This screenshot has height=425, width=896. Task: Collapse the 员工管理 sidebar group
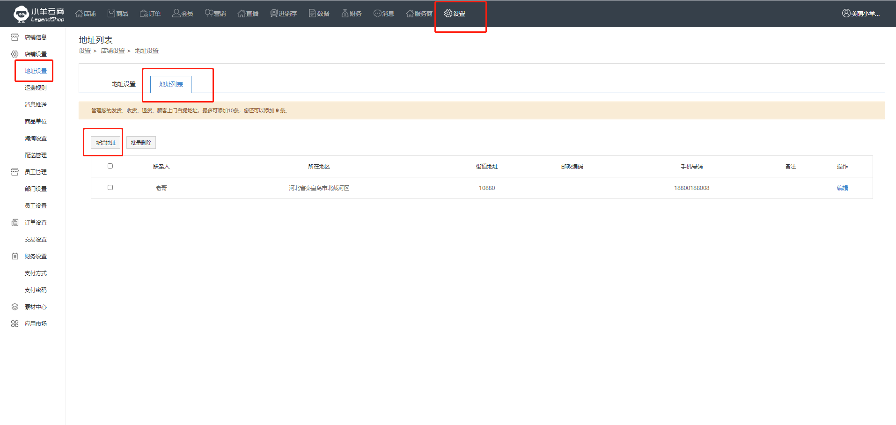[x=36, y=172]
